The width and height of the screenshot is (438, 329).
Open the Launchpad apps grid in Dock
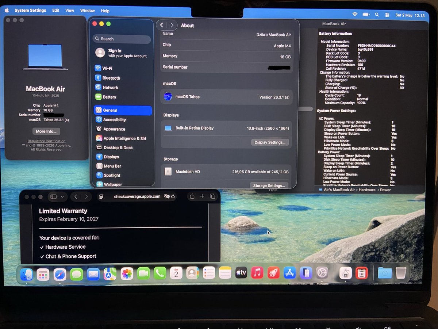(x=43, y=274)
